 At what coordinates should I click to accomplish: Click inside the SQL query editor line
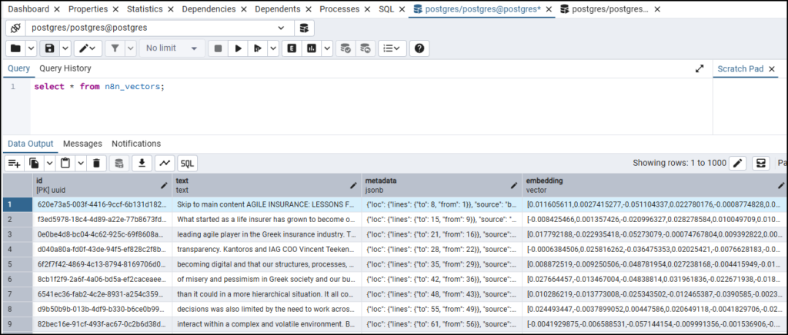[x=372, y=87]
